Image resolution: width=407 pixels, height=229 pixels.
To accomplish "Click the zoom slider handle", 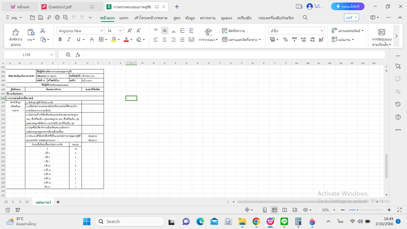I will (x=357, y=210).
